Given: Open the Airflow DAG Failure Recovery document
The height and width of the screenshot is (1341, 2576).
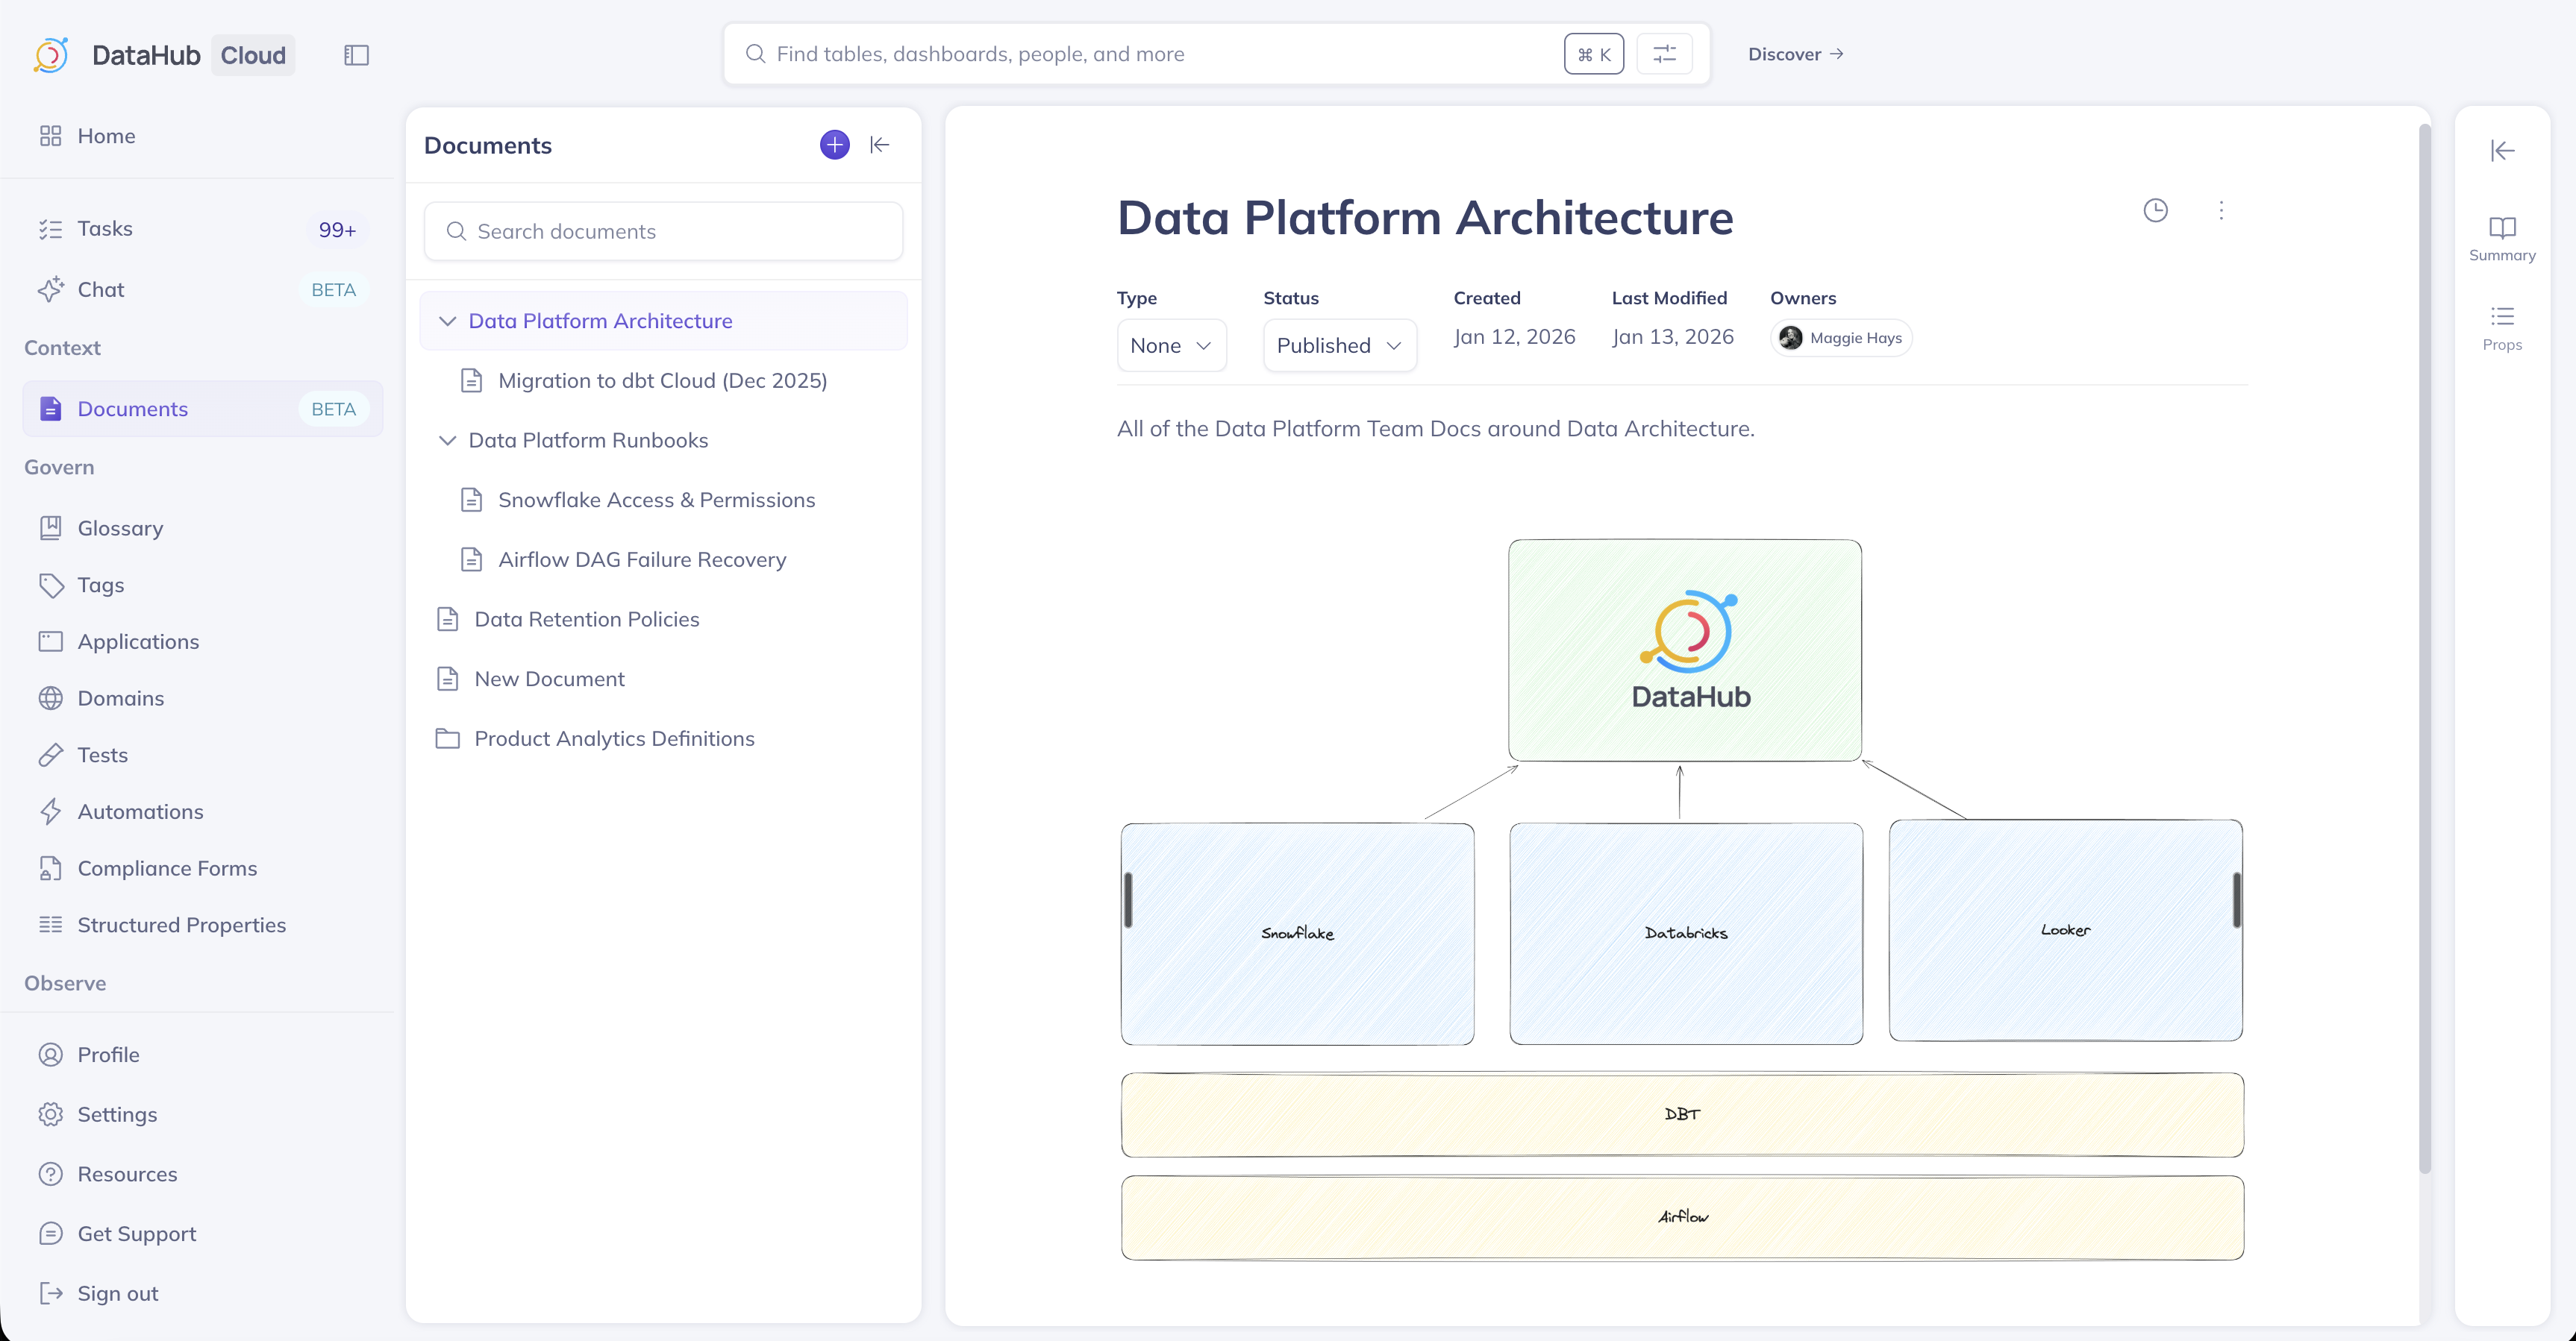Looking at the screenshot, I should 642,559.
